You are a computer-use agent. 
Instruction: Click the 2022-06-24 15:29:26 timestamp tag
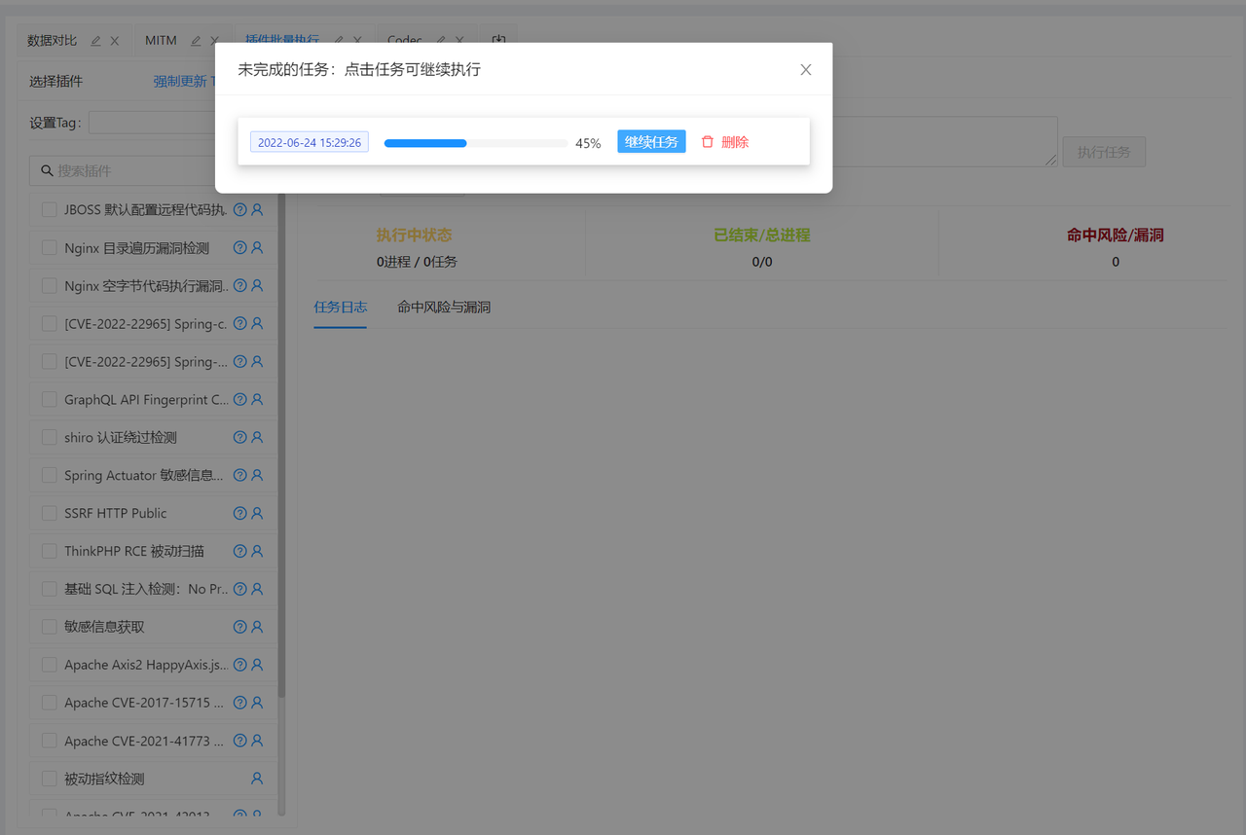click(x=310, y=142)
